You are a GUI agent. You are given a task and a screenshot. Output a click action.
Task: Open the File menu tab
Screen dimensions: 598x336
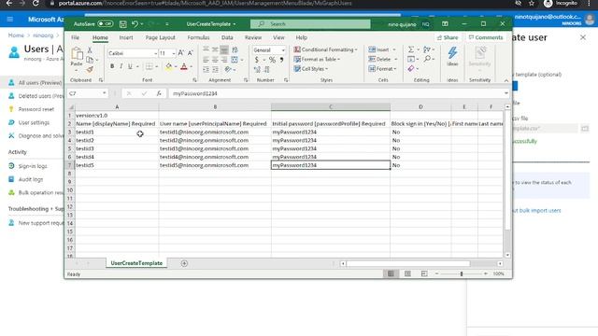click(75, 37)
